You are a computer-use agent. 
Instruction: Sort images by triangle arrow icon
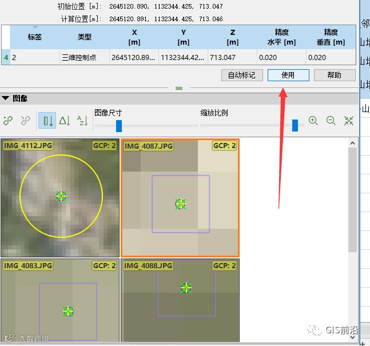(65, 121)
